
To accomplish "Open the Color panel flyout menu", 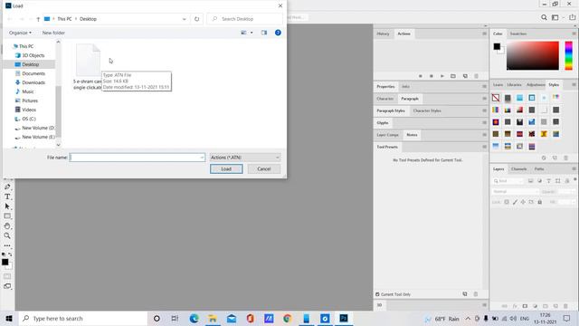I will [x=574, y=34].
